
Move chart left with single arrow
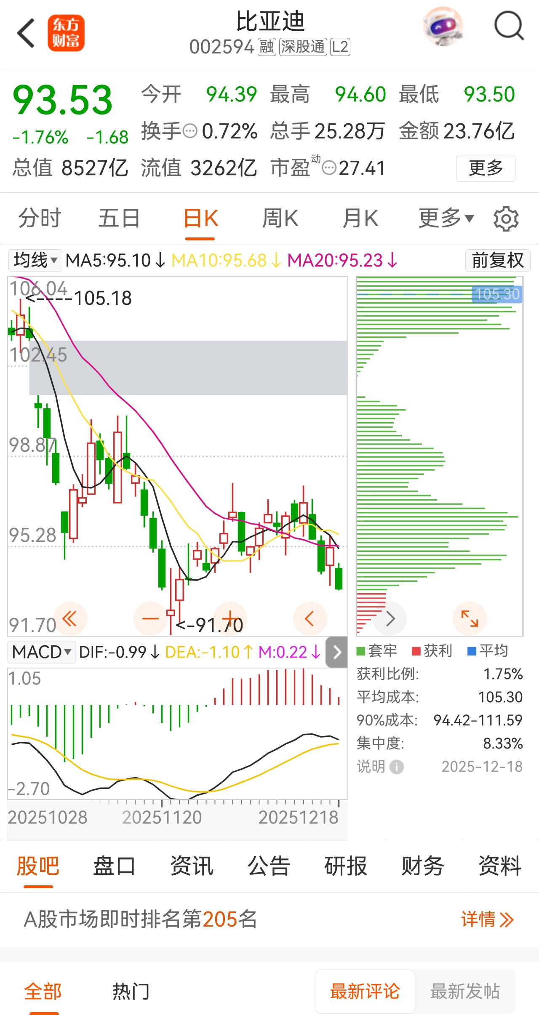click(x=310, y=619)
